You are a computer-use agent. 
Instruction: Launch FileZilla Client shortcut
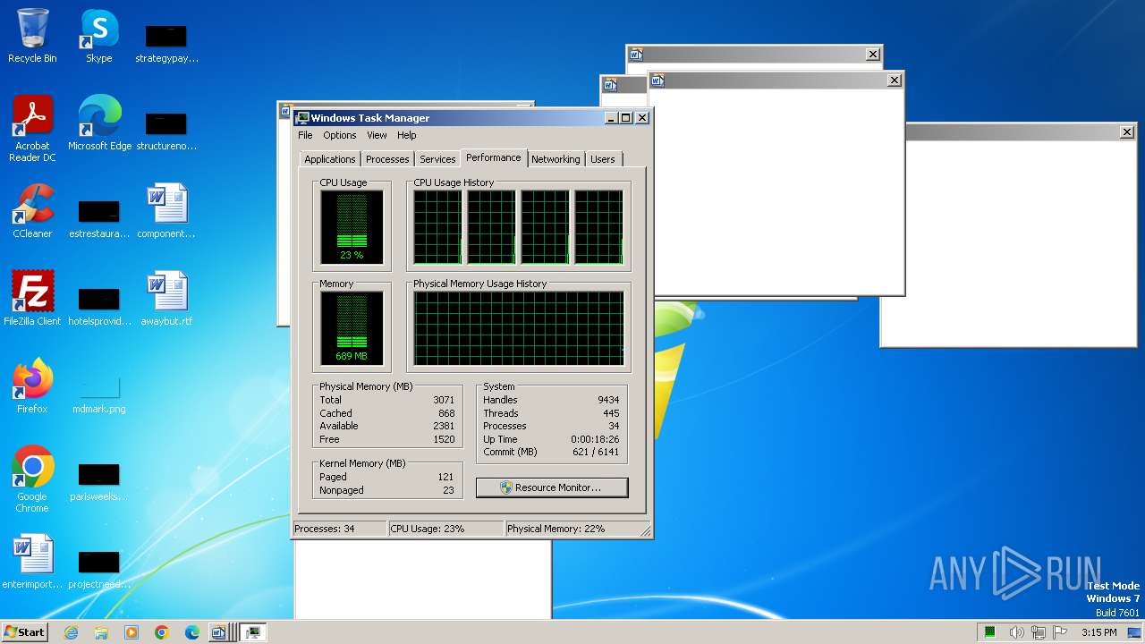click(x=32, y=299)
